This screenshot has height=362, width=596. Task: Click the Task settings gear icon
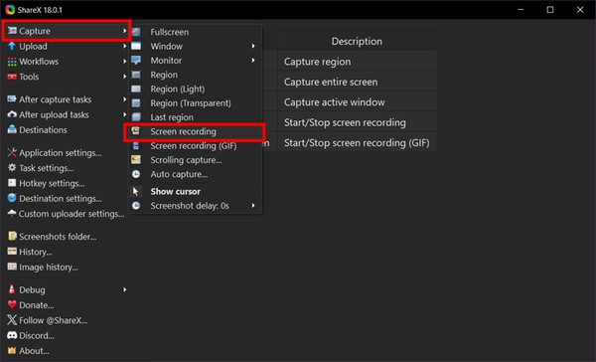pos(12,167)
